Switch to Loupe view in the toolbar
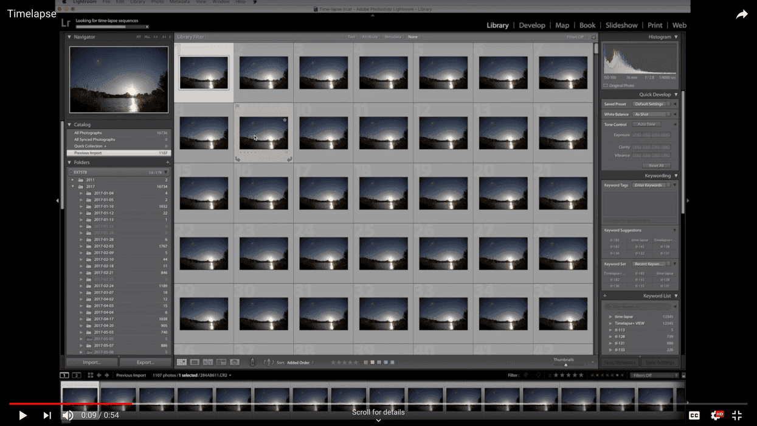757x426 pixels. [195, 363]
